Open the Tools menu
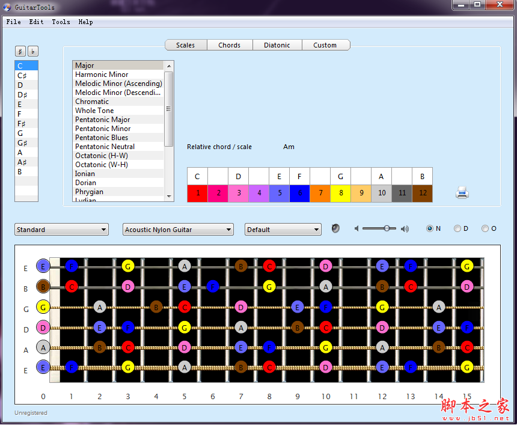This screenshot has height=425, width=517. [61, 22]
